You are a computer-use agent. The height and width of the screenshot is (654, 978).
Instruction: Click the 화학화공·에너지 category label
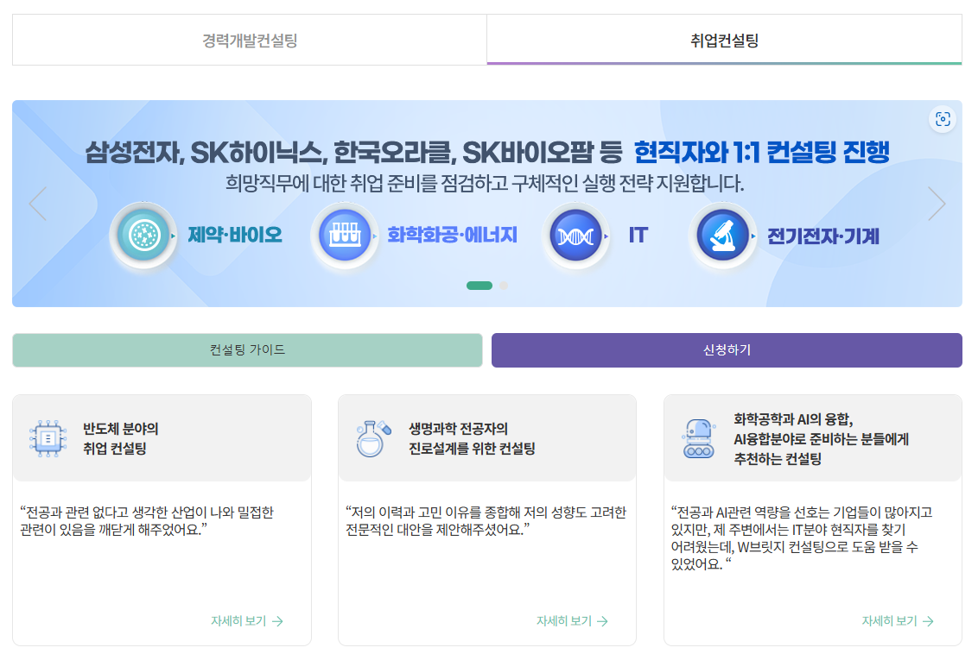[452, 235]
